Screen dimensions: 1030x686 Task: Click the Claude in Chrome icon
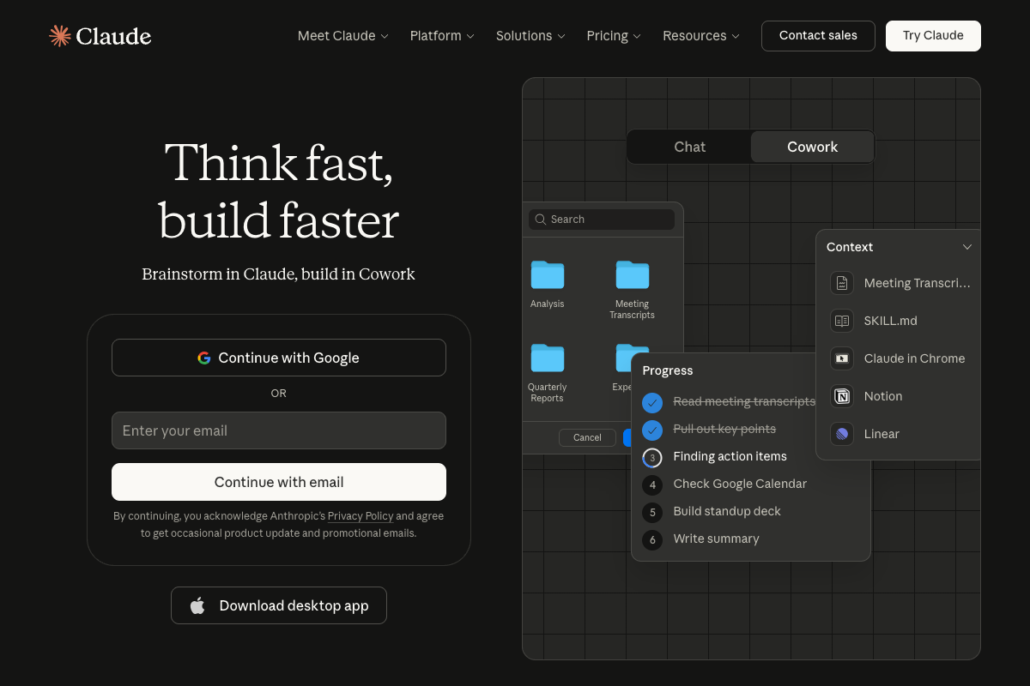[x=842, y=358]
